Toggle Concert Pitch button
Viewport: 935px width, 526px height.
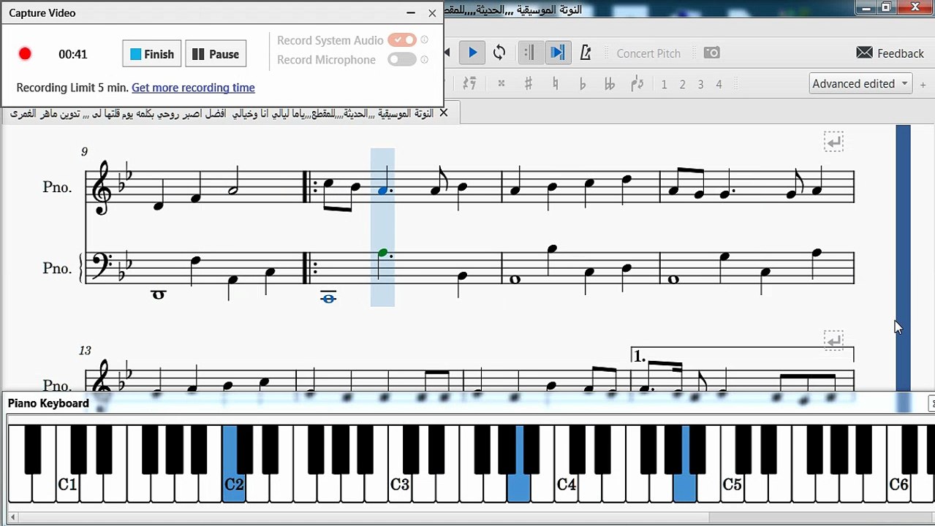[648, 53]
